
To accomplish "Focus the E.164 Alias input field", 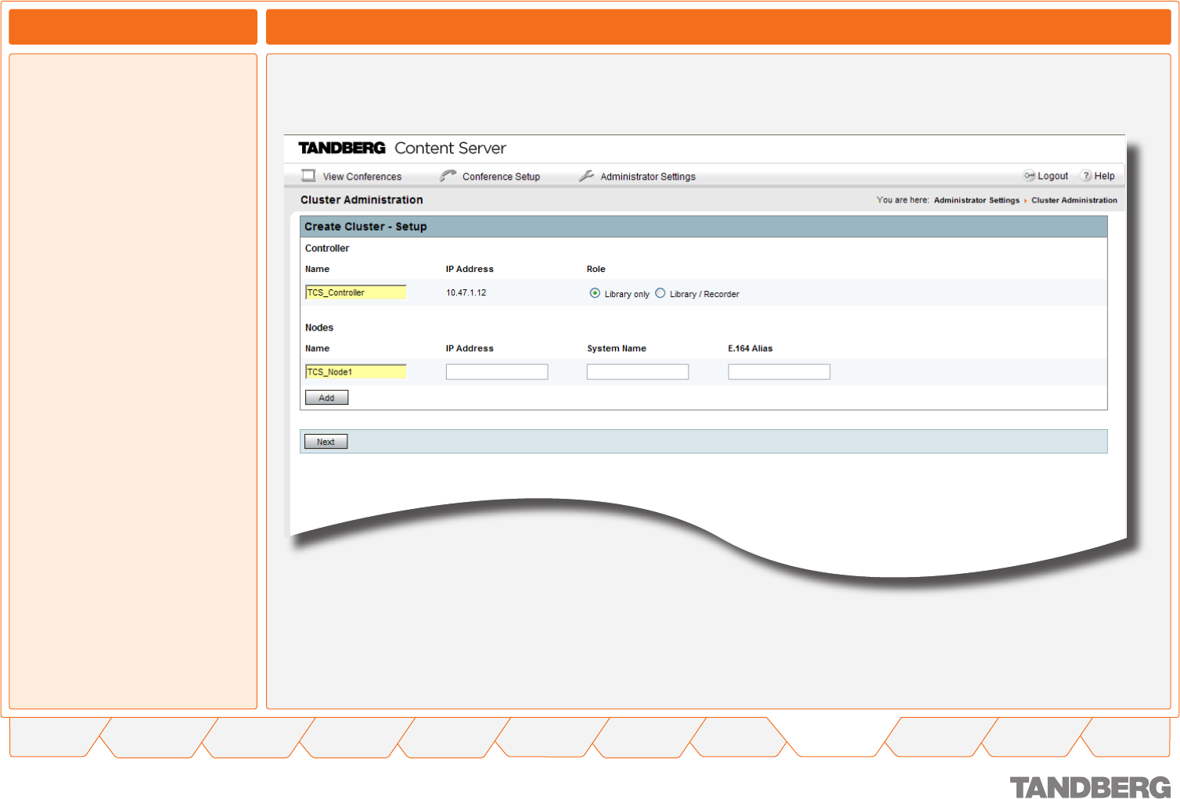I will 779,372.
